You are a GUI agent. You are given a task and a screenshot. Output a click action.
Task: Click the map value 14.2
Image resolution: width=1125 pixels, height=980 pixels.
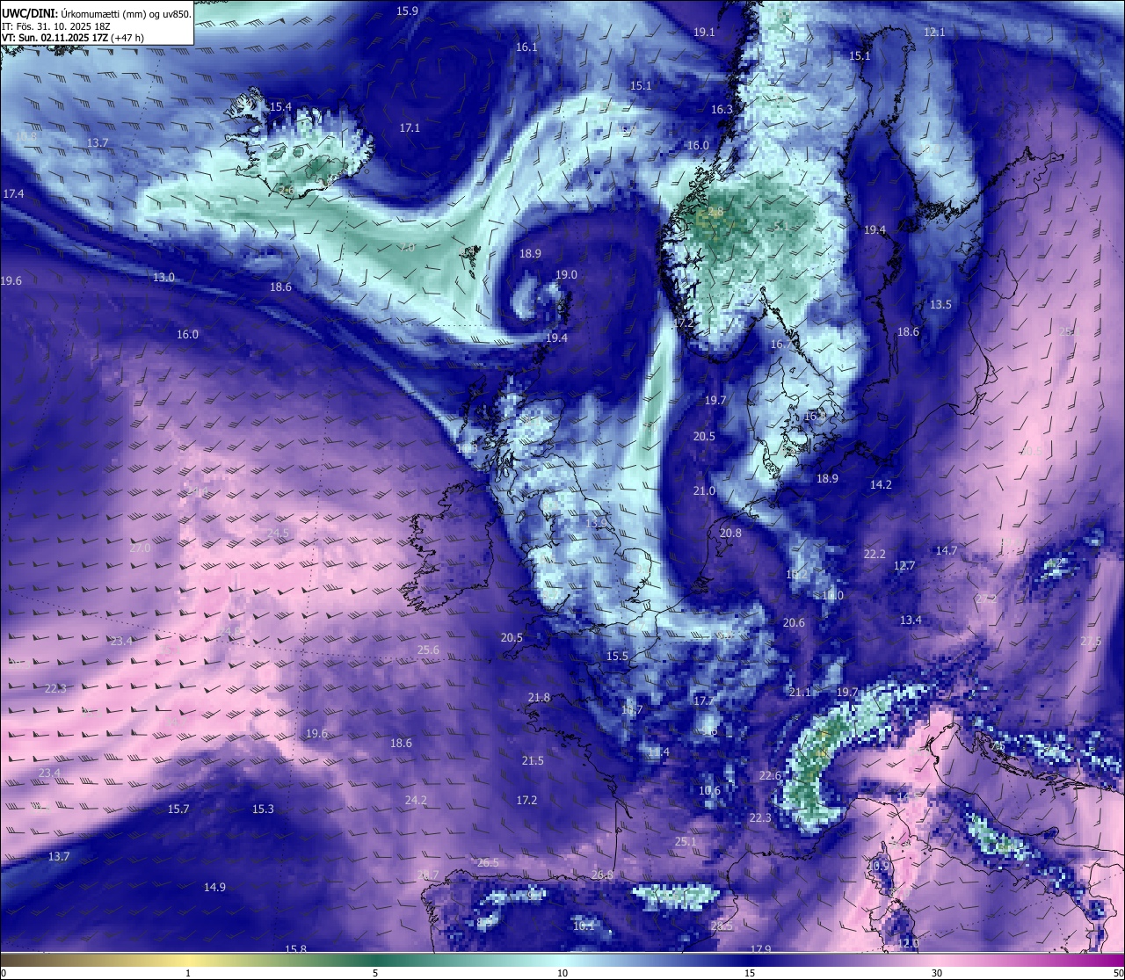881,485
